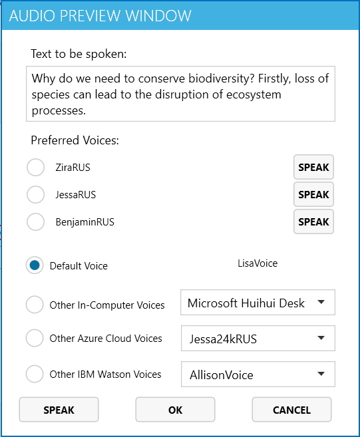The height and width of the screenshot is (437, 360).
Task: Open the AllisonVoice Watson voice dropdown
Action: [x=258, y=374]
